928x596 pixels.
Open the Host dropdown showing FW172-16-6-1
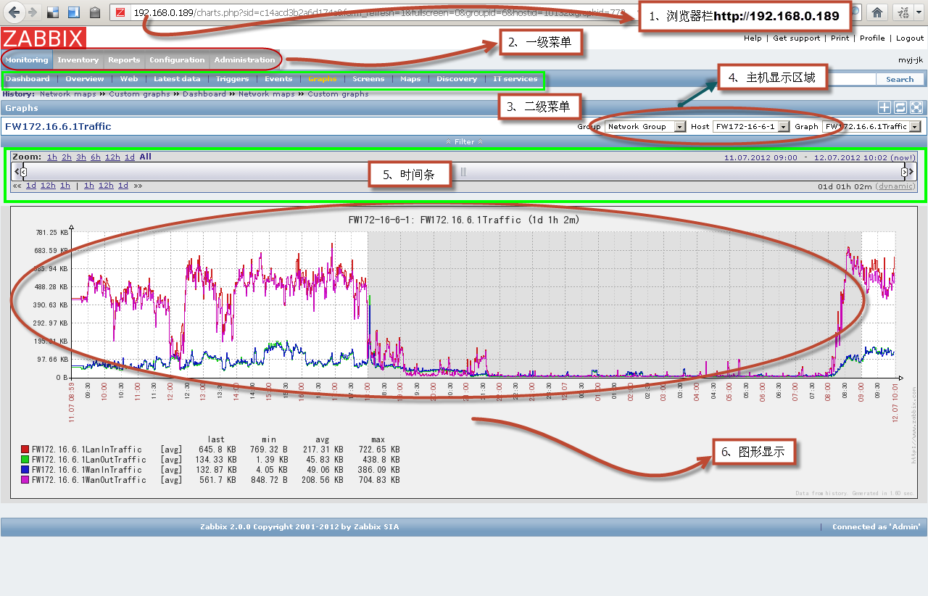tap(750, 127)
